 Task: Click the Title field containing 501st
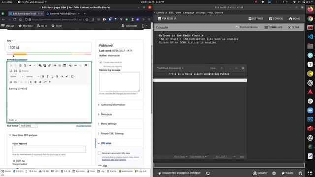(49, 48)
